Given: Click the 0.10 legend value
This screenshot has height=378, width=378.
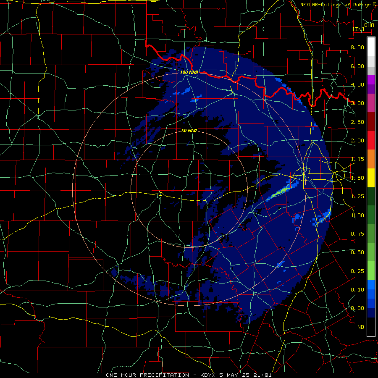Looking at the screenshot, I should click(x=357, y=290).
